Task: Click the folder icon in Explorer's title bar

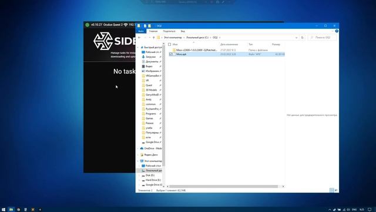Action: 139,26
